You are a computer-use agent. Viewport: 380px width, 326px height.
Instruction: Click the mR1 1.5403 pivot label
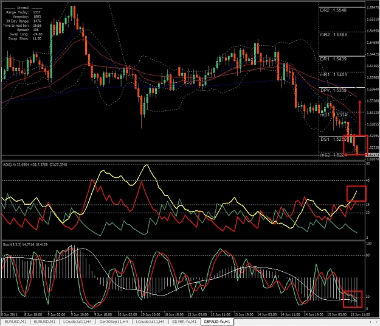point(333,74)
